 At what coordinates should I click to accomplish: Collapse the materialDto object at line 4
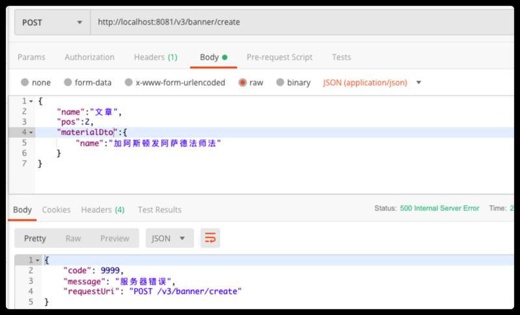(x=31, y=132)
